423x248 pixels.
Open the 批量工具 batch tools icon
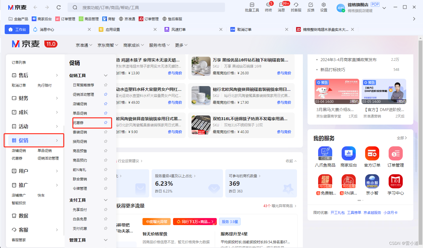(x=252, y=7)
